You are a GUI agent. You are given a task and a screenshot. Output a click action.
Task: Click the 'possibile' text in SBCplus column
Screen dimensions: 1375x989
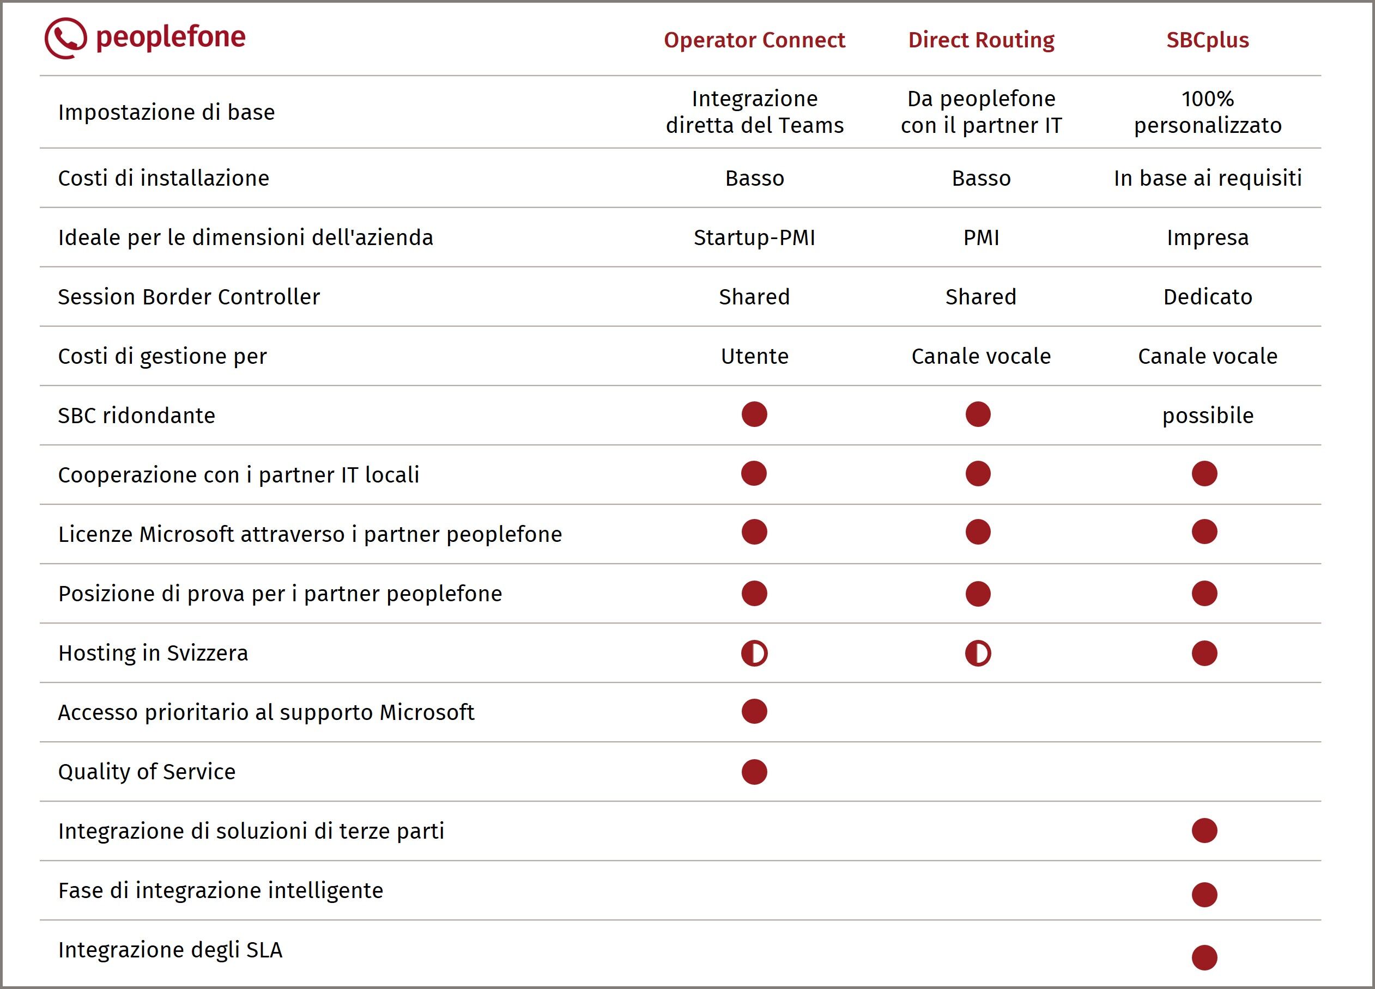point(1207,416)
